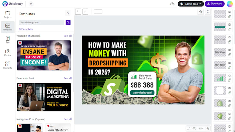Click the Search templates input field
235x132 pixels.
point(41,22)
